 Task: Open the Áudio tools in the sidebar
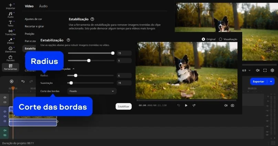click(10, 15)
